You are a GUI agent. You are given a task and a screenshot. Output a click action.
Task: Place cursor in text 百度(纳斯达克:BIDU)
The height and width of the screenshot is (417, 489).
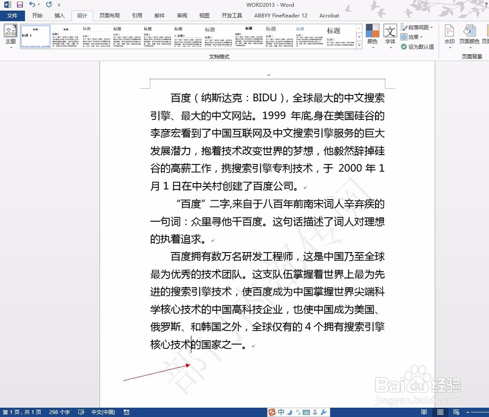pyautogui.click(x=229, y=98)
